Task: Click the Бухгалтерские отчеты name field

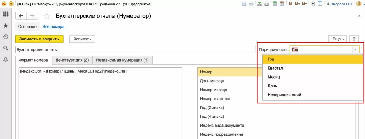Action: 135,49
